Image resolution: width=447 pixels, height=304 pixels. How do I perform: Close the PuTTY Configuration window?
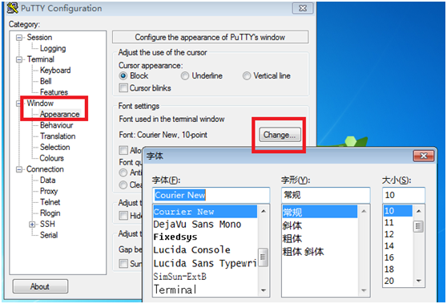pyautogui.click(x=303, y=8)
